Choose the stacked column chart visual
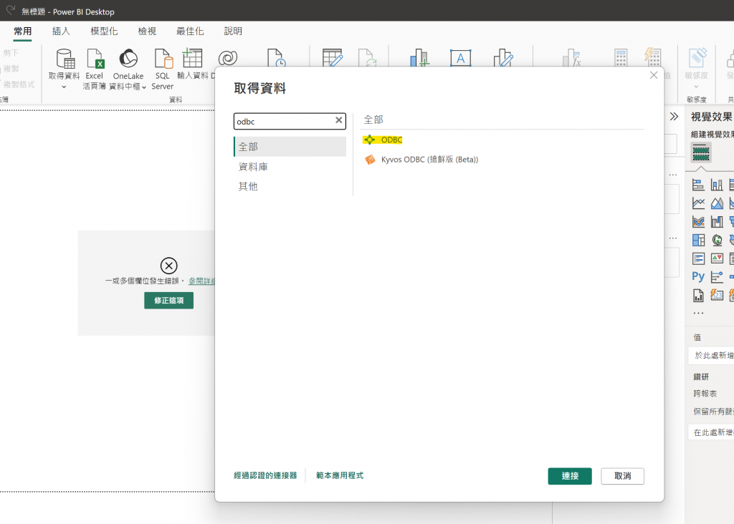This screenshot has height=524, width=734. (717, 185)
